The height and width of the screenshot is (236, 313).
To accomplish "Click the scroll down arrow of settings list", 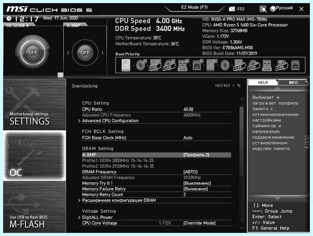I will (x=242, y=228).
